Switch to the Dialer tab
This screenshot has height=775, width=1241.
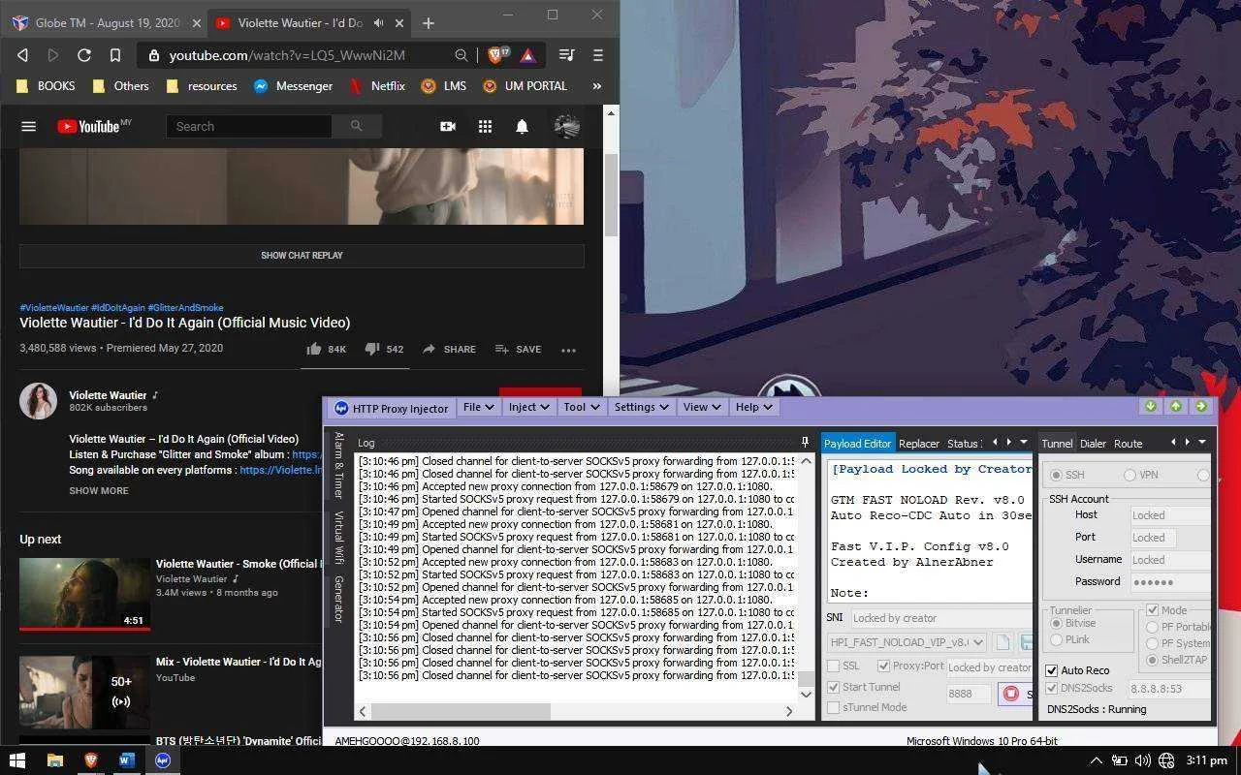tap(1093, 443)
